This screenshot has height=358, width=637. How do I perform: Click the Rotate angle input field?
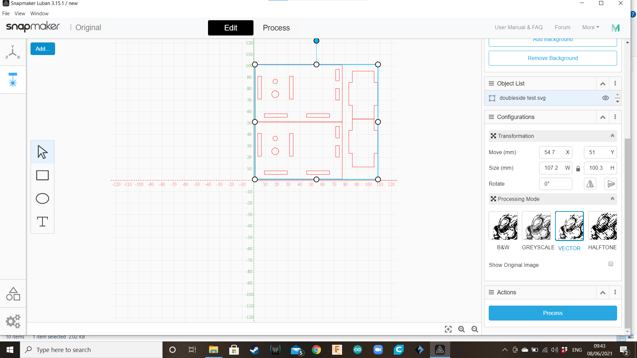(556, 184)
